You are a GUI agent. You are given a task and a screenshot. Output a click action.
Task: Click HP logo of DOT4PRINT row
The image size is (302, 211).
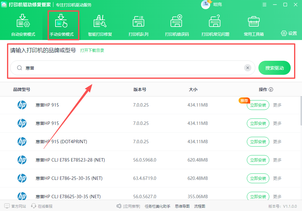[x=22, y=142]
